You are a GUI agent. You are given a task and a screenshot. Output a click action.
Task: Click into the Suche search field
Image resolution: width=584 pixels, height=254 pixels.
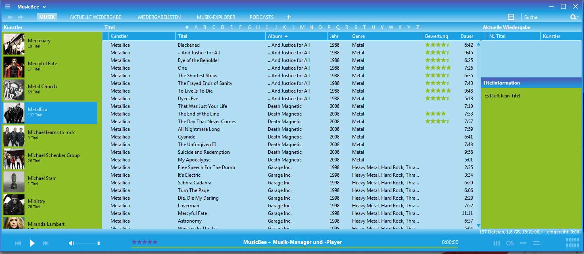click(545, 17)
